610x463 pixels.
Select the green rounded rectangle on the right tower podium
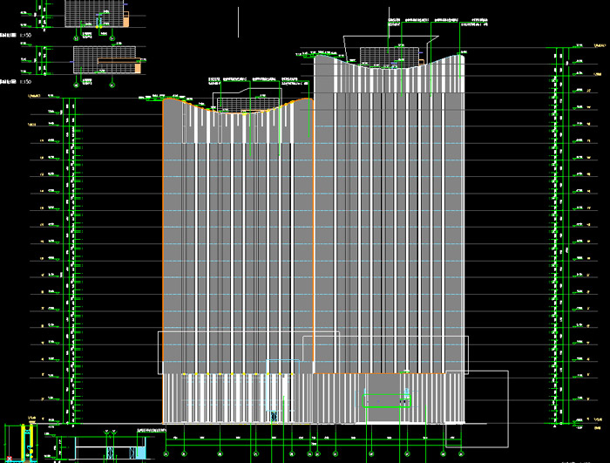click(x=386, y=401)
